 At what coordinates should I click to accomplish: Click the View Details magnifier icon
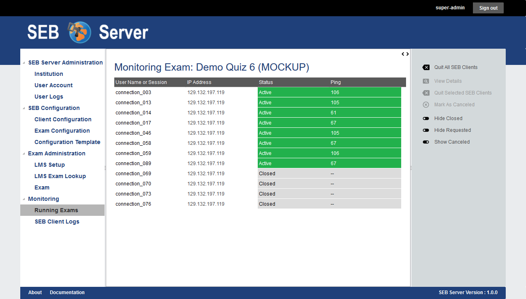pos(426,81)
